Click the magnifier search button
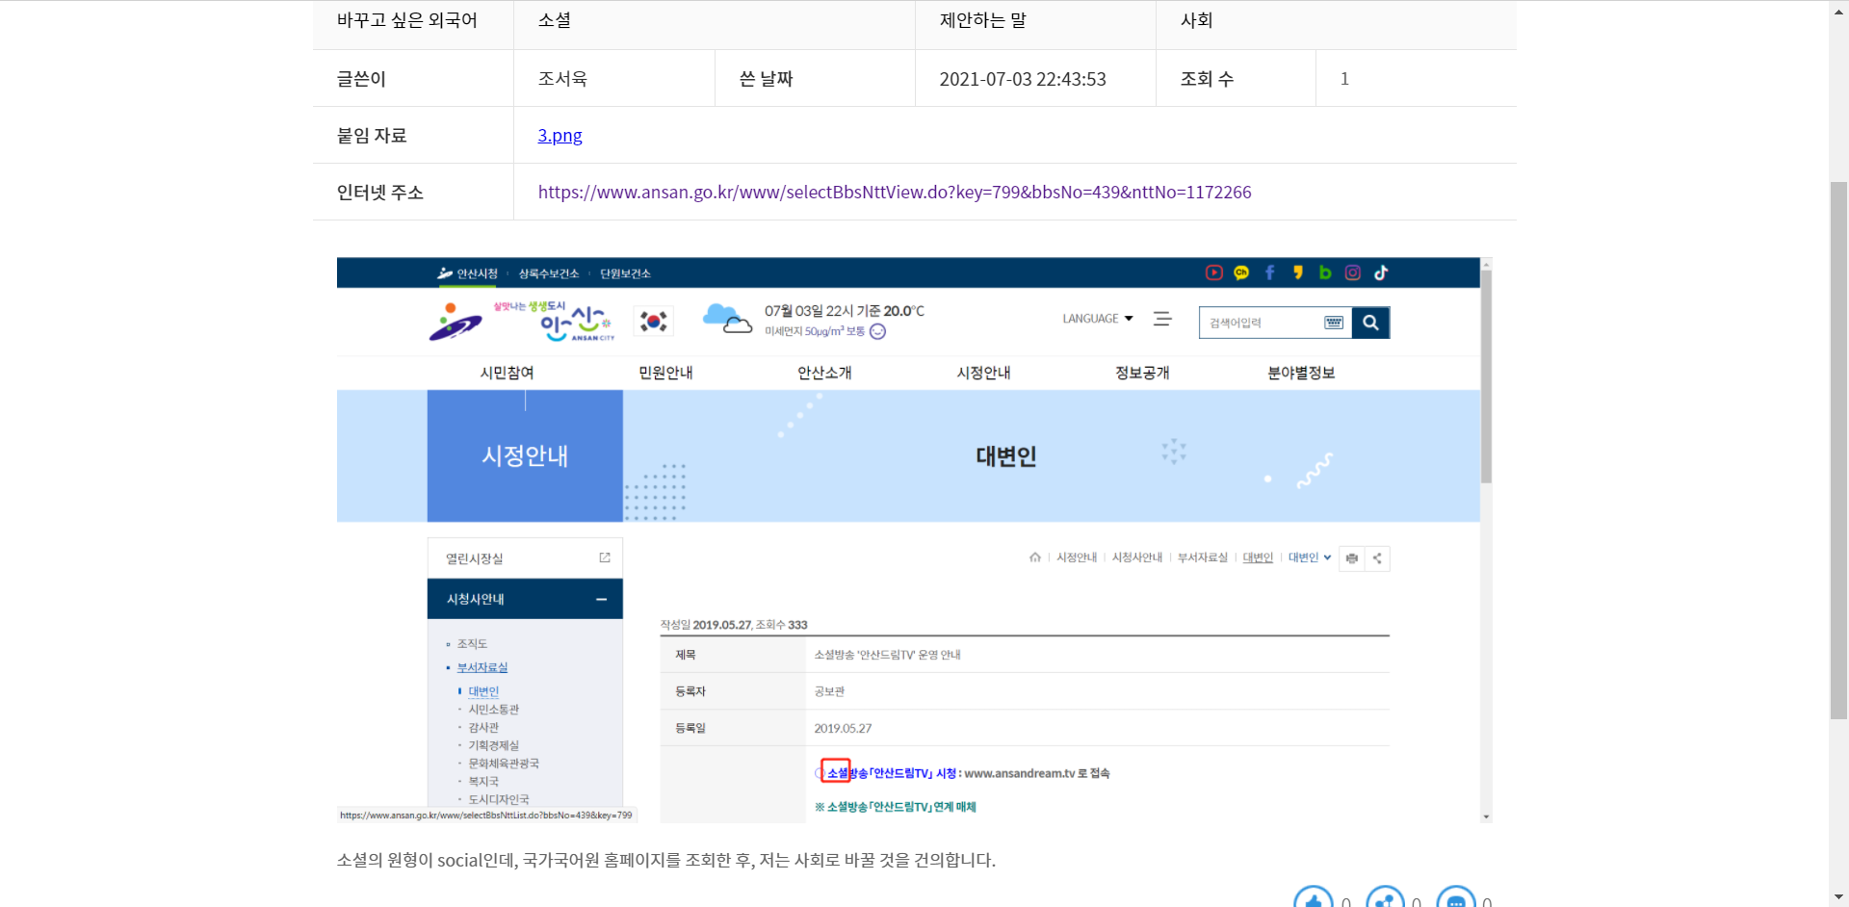This screenshot has height=907, width=1849. 1370,323
